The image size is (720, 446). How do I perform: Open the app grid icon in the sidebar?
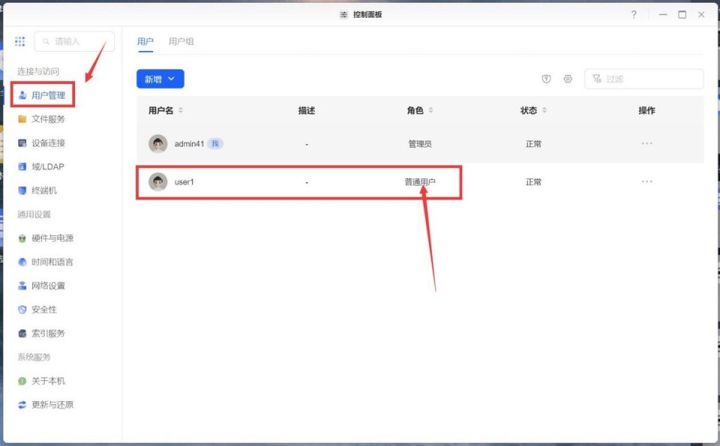19,41
